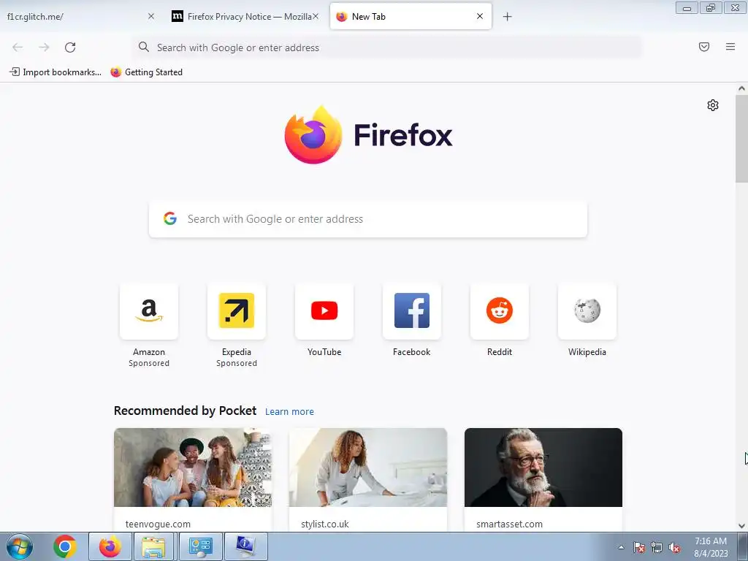Click the magnifier icon in address bar

tap(144, 47)
